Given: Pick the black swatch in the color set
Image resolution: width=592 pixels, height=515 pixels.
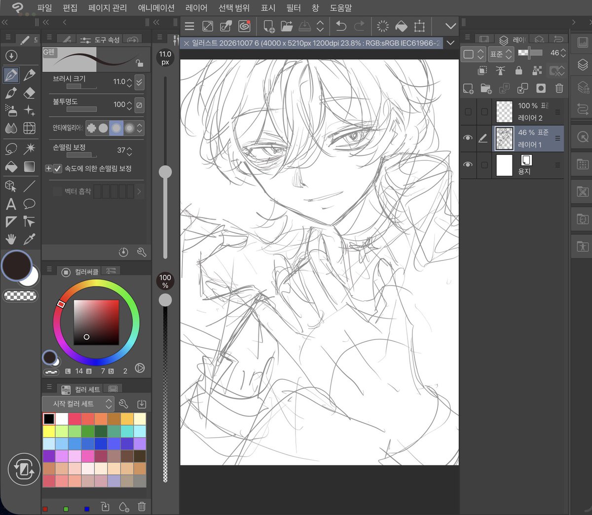Looking at the screenshot, I should (49, 419).
